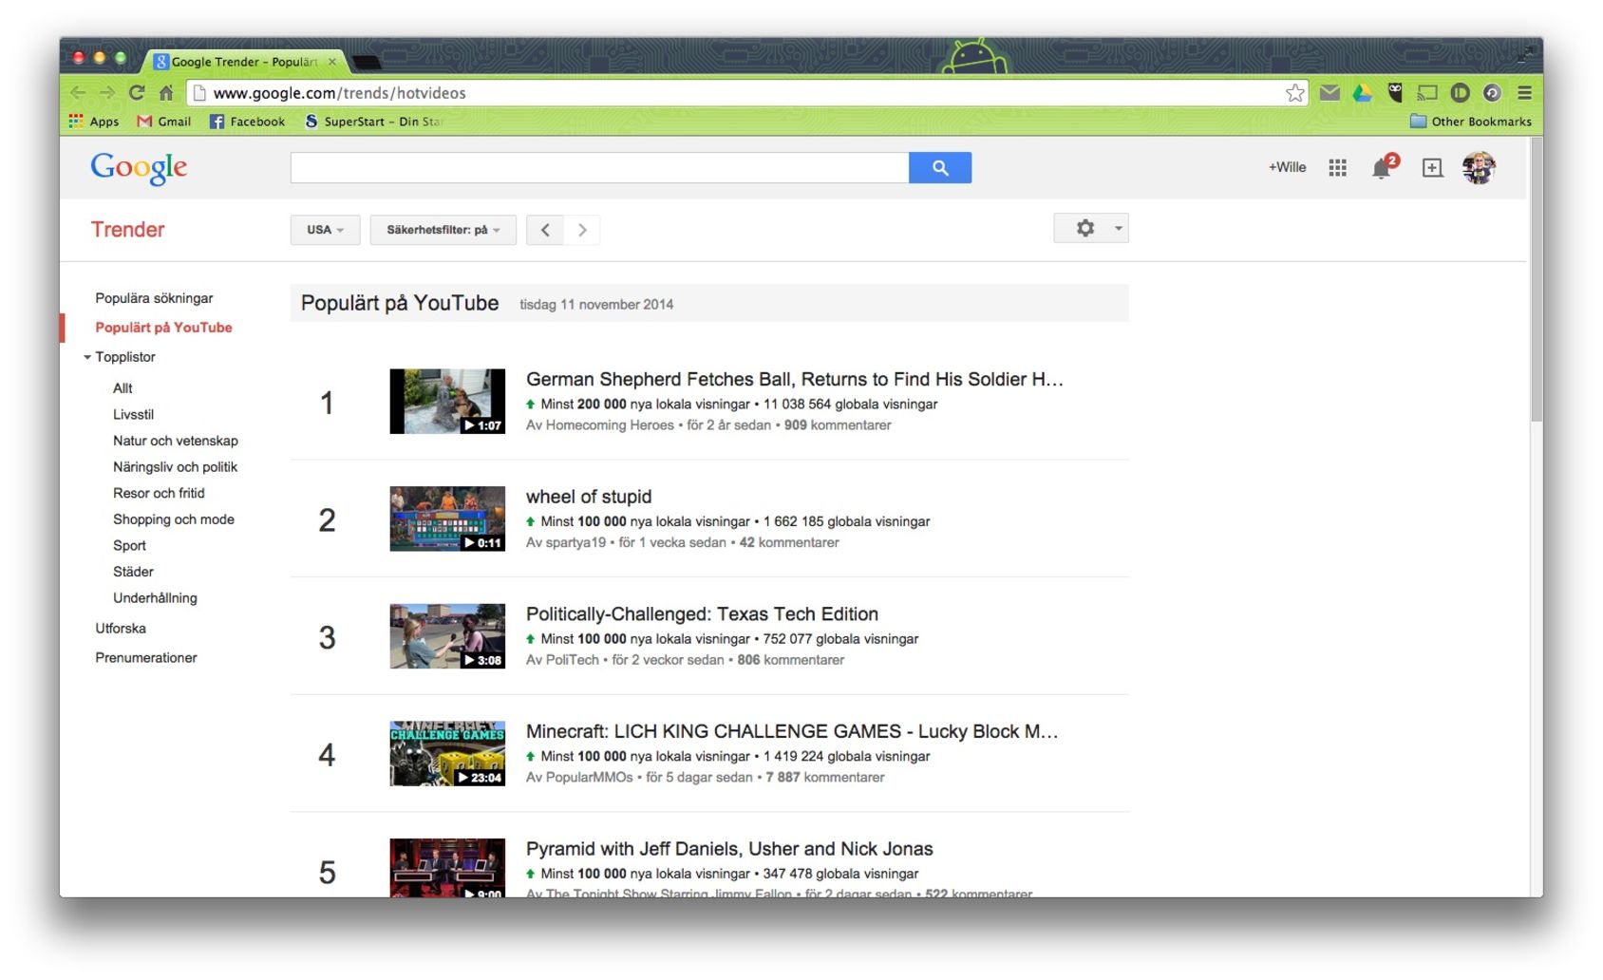
Task: Open Pyramid with Jeff Daniels video title
Action: [x=729, y=849]
